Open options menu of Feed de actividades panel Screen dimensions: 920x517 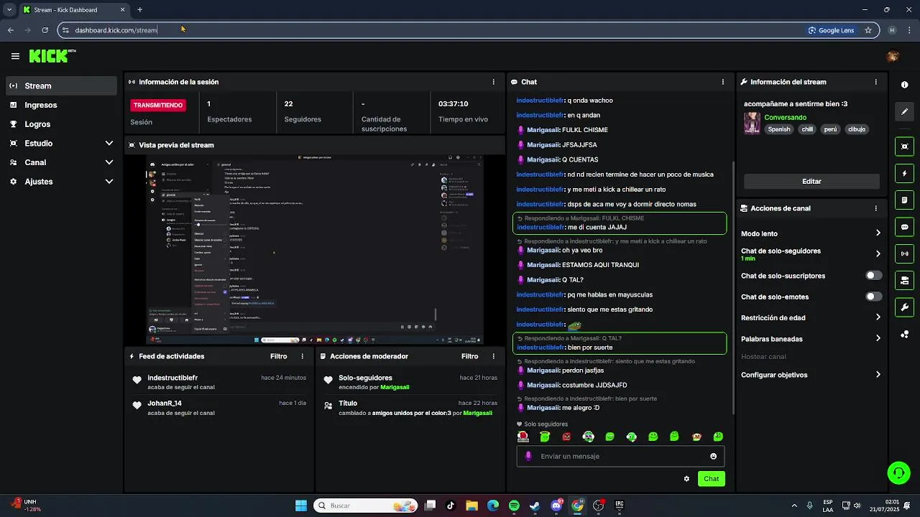point(302,356)
